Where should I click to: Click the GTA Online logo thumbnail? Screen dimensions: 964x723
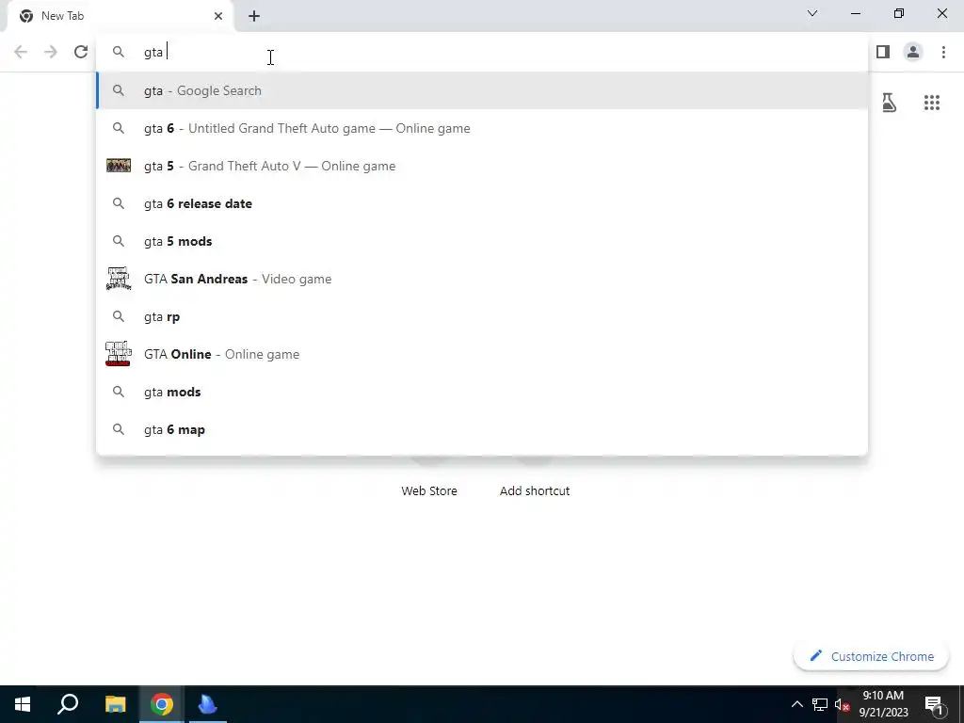click(118, 354)
